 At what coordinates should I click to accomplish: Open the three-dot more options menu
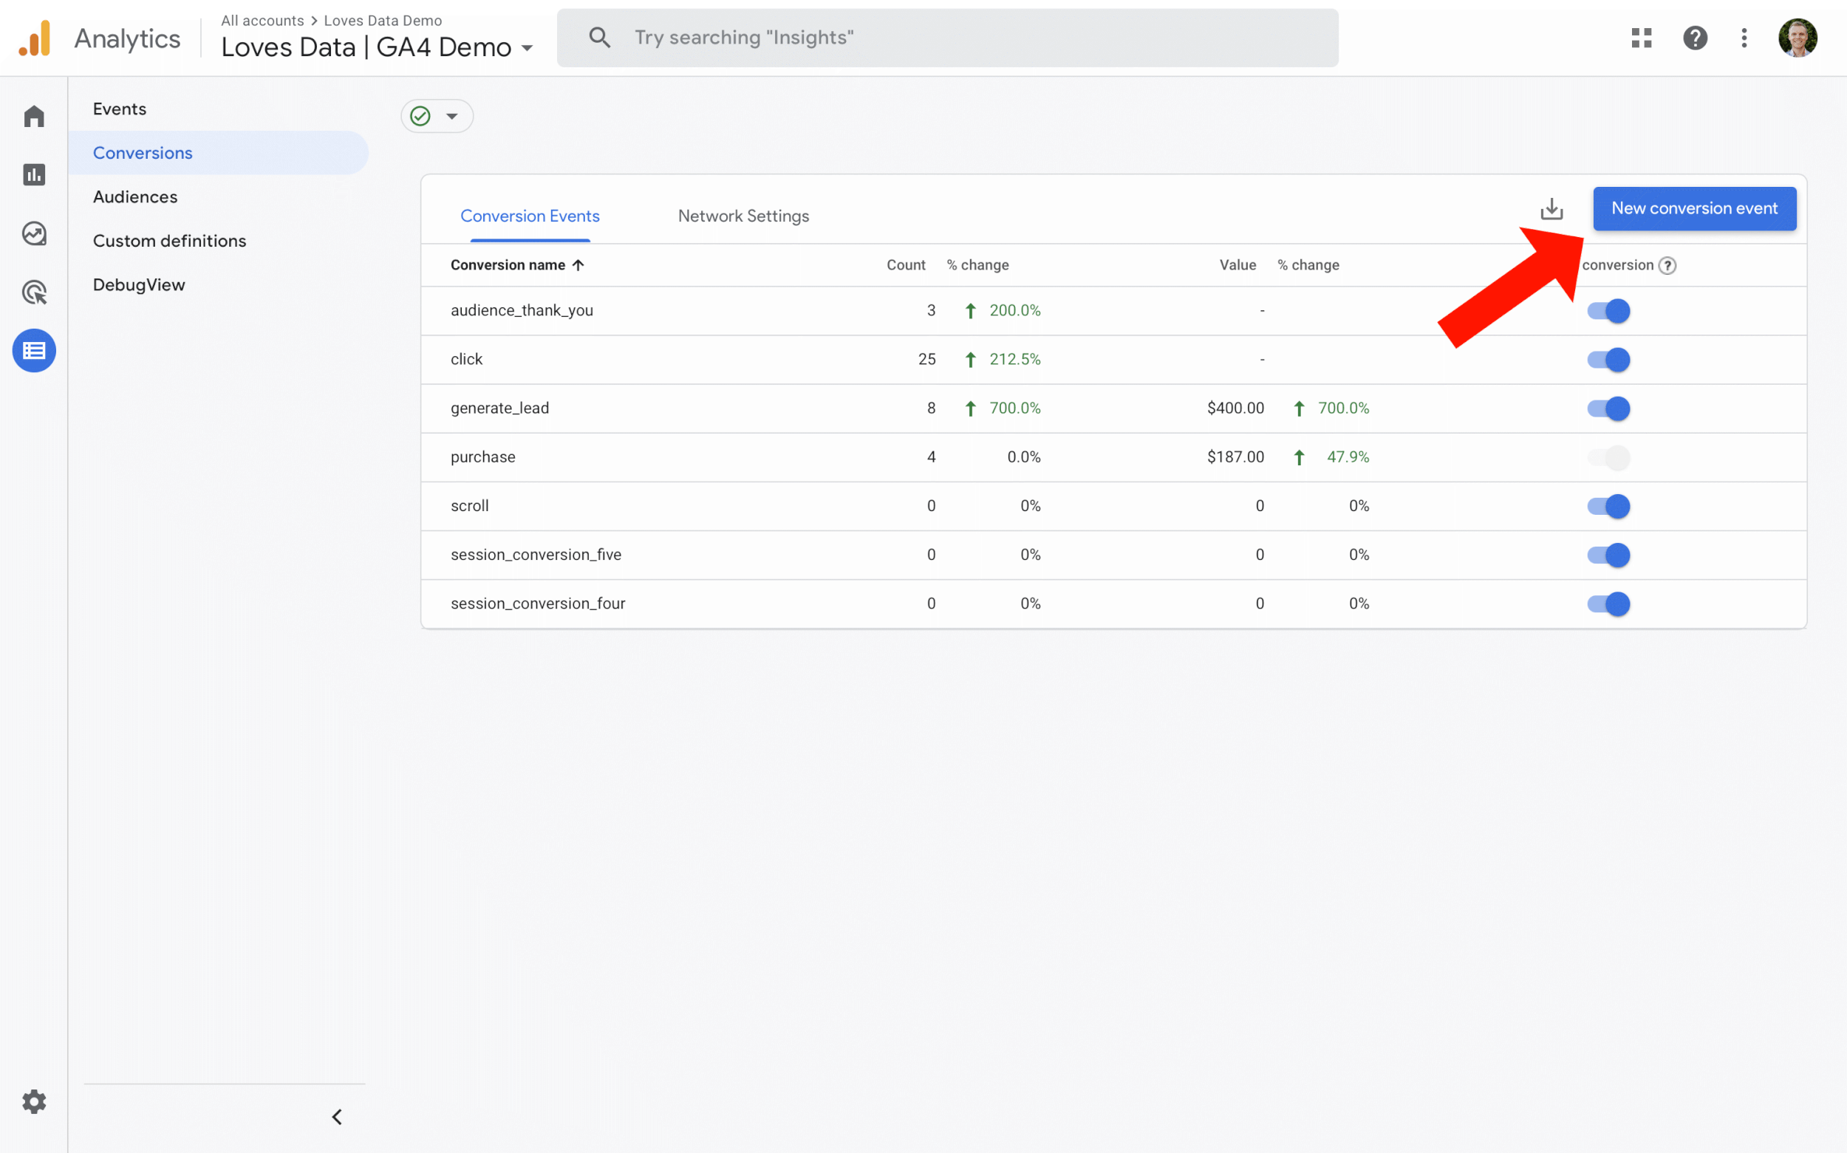pos(1744,38)
